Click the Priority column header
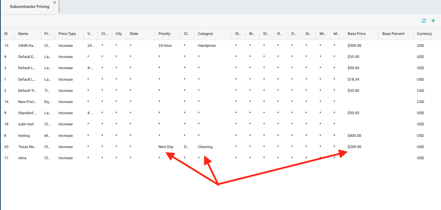Viewport: 441px width, 210px height. 164,34
